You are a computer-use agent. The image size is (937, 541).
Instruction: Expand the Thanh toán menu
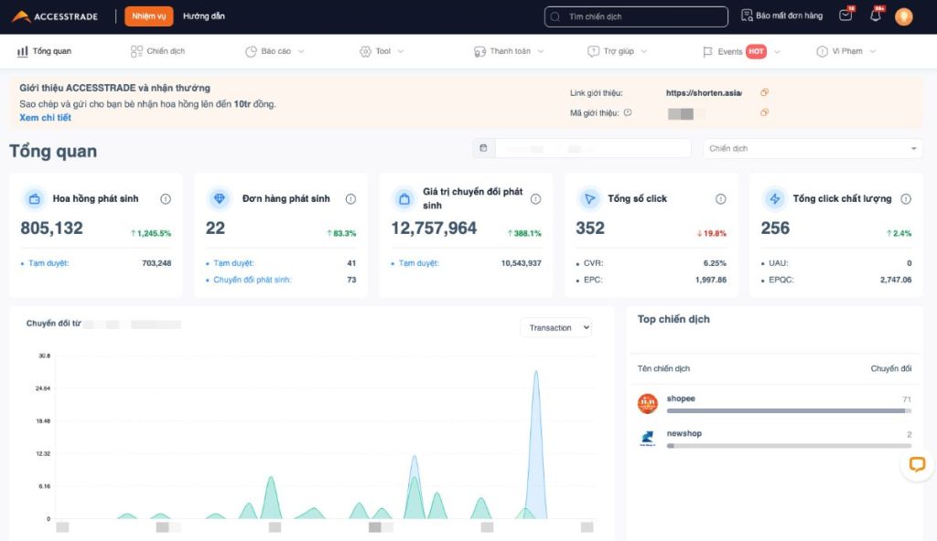pyautogui.click(x=509, y=51)
